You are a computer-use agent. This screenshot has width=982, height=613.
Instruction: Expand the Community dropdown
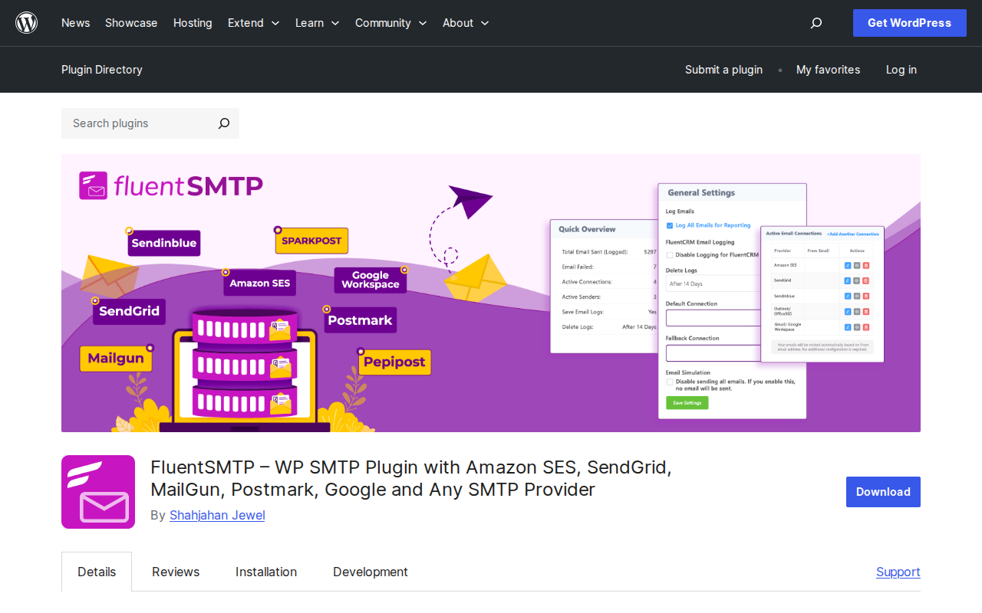pos(390,23)
